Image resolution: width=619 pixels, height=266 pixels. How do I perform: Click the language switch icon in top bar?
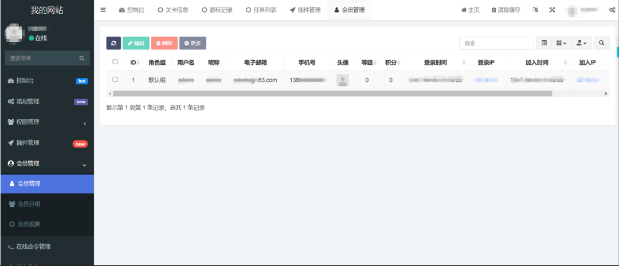coord(535,10)
